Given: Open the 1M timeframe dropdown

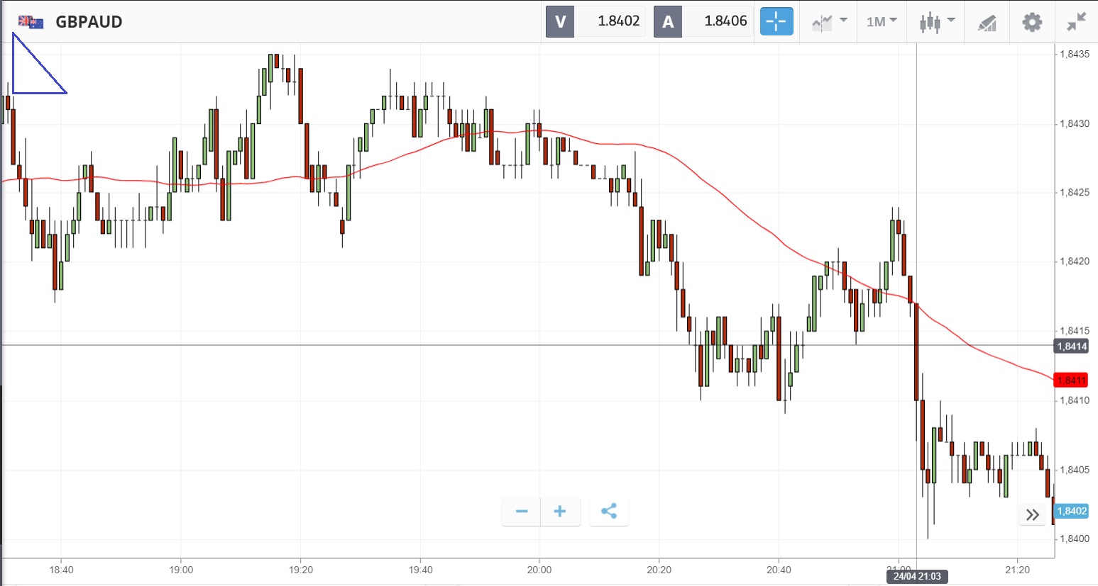Looking at the screenshot, I should [x=882, y=22].
